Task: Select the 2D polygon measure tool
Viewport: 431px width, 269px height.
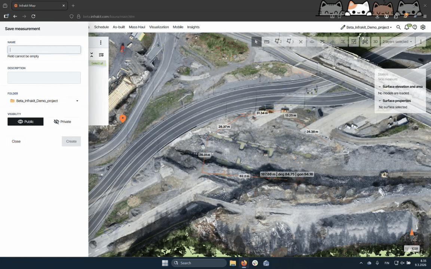Action: click(278, 42)
